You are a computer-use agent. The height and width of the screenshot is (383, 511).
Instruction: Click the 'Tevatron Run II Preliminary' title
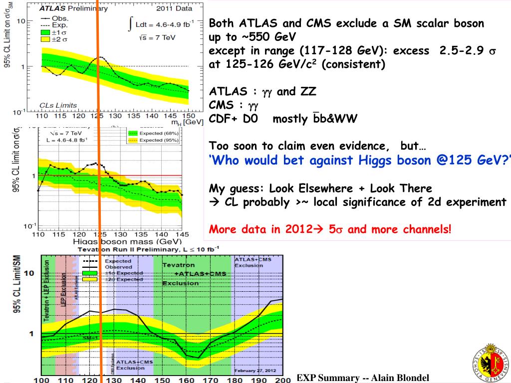(148, 249)
